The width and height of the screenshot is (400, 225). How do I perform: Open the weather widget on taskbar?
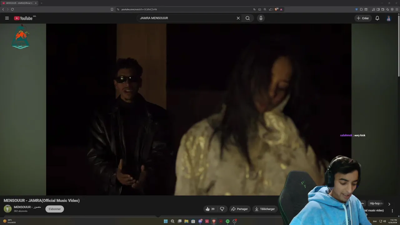(x=9, y=221)
